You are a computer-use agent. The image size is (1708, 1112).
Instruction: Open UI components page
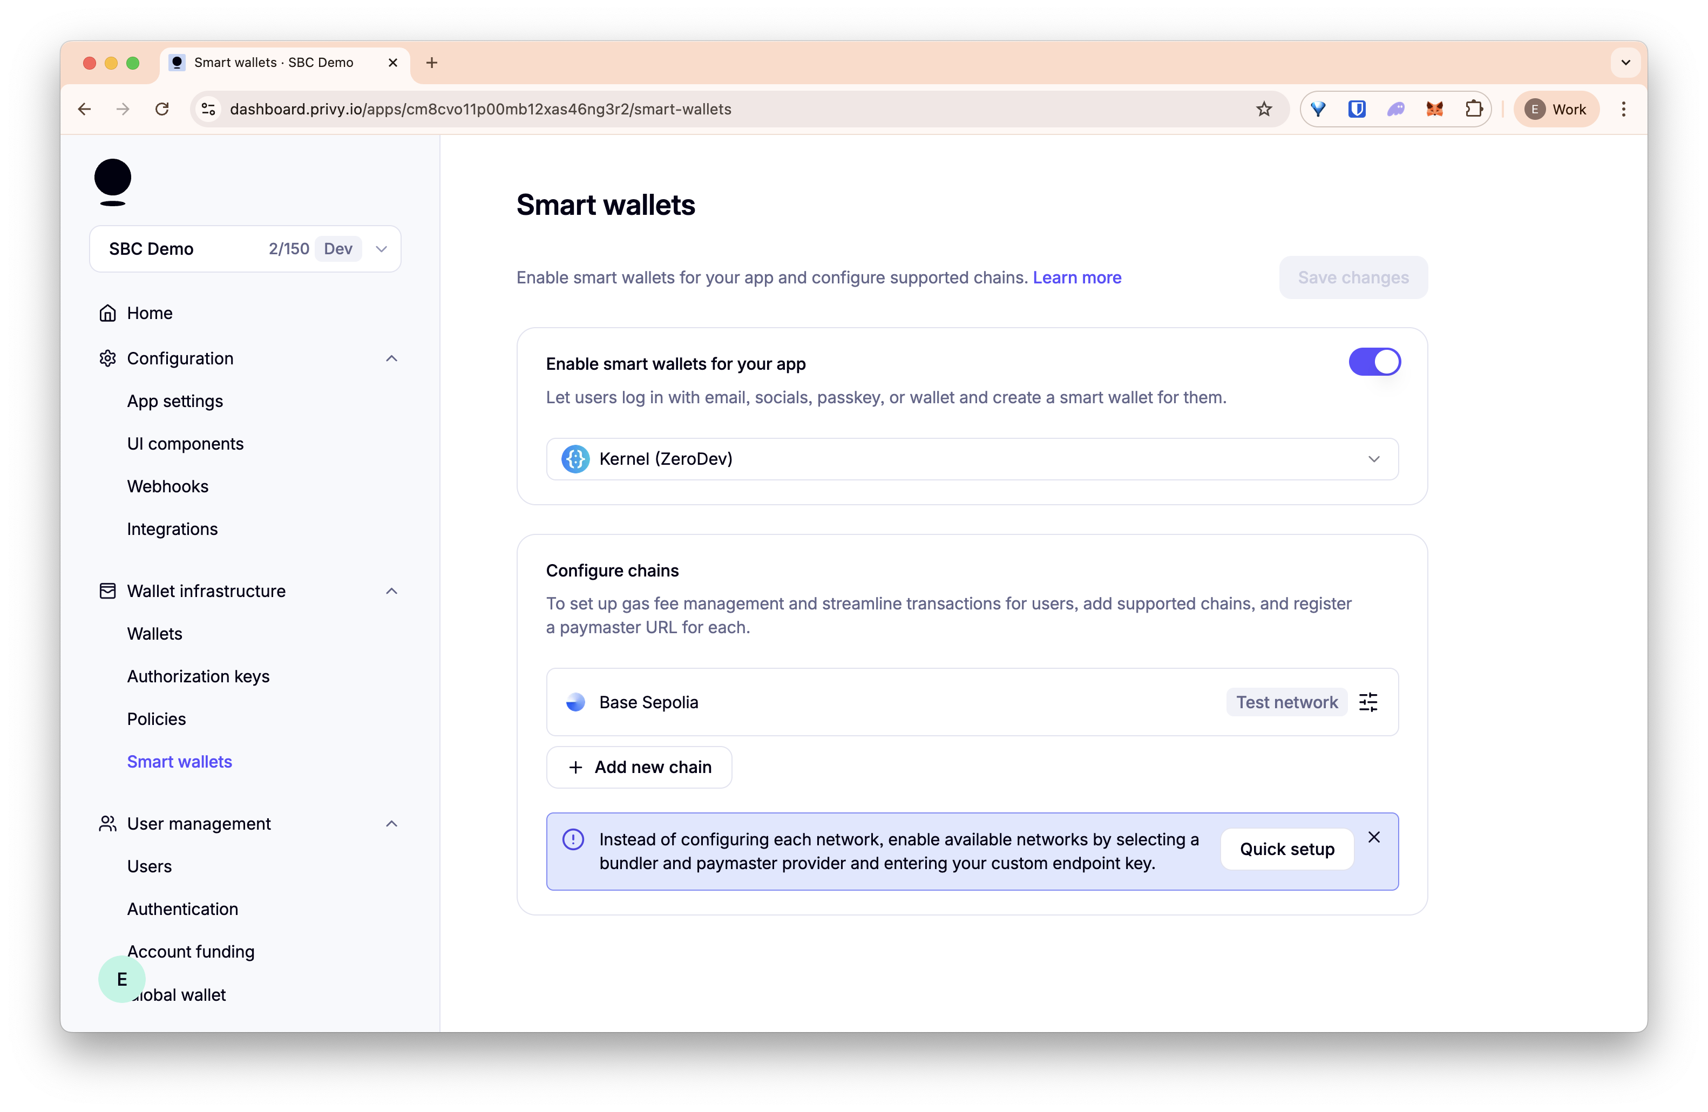[x=185, y=444]
